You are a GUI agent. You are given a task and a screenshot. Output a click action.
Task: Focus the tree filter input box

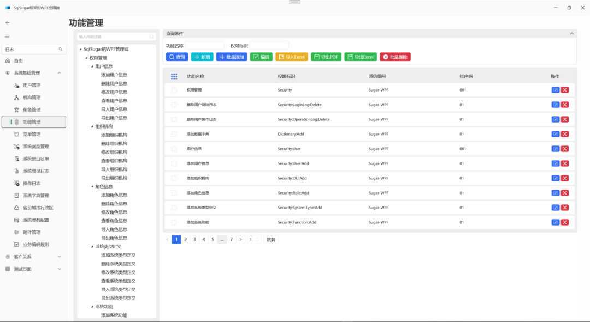116,37
